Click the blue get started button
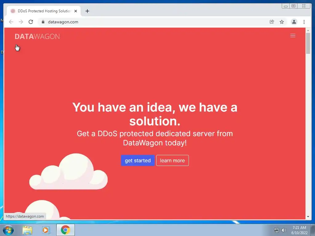This screenshot has width=315, height=236. point(138,160)
